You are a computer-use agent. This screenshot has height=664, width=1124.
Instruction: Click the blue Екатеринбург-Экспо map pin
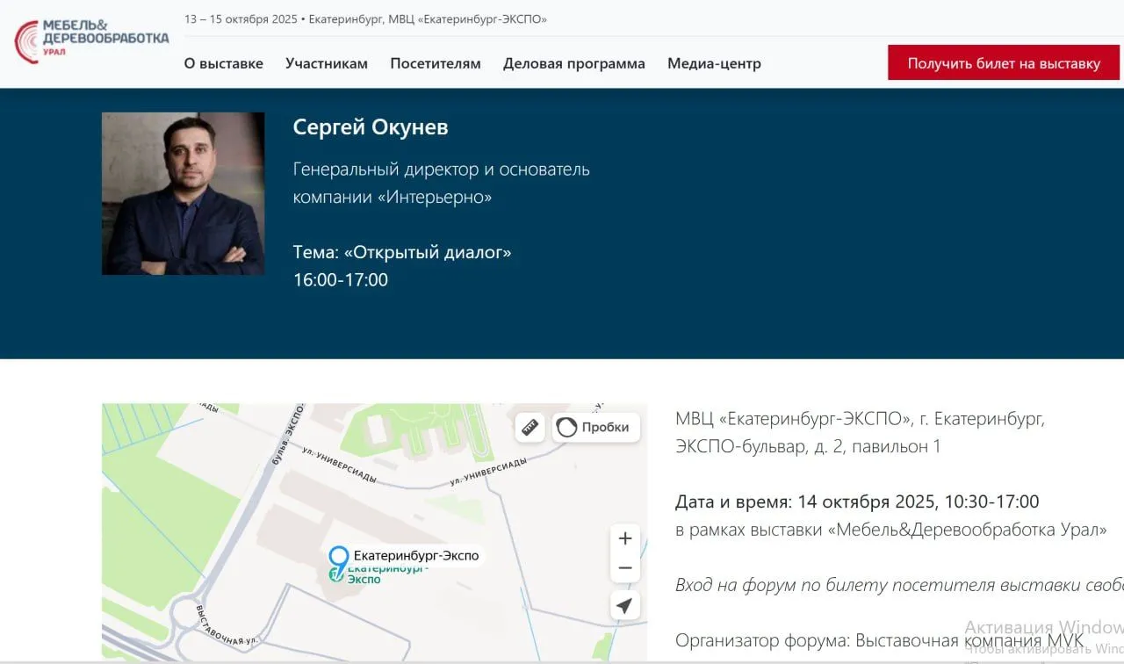click(338, 556)
